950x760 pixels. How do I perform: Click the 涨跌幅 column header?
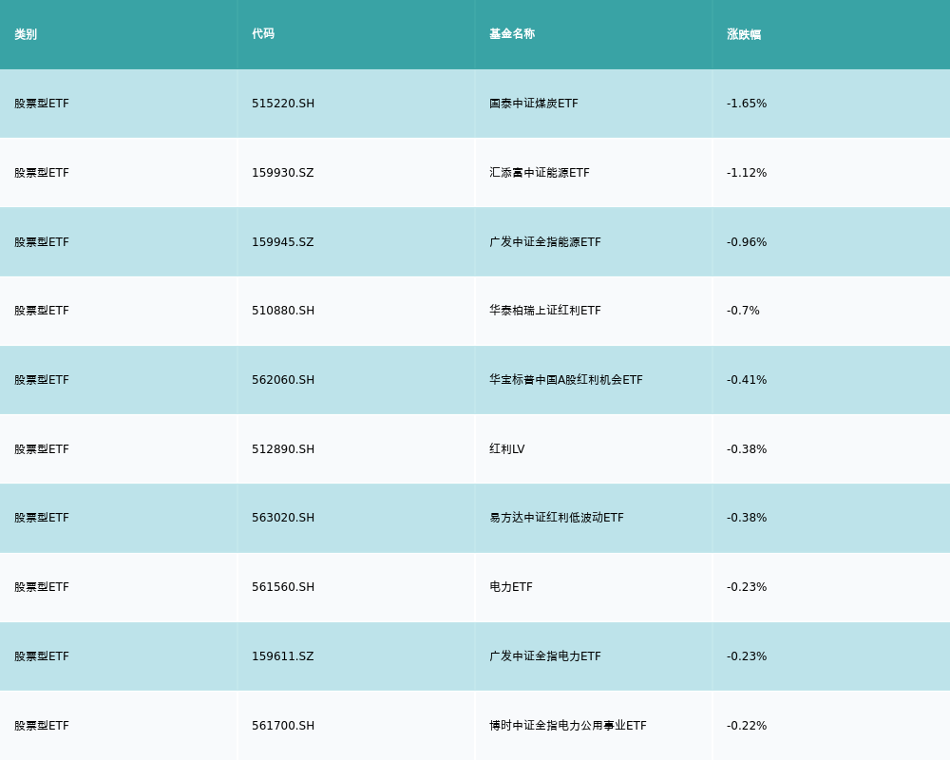744,34
